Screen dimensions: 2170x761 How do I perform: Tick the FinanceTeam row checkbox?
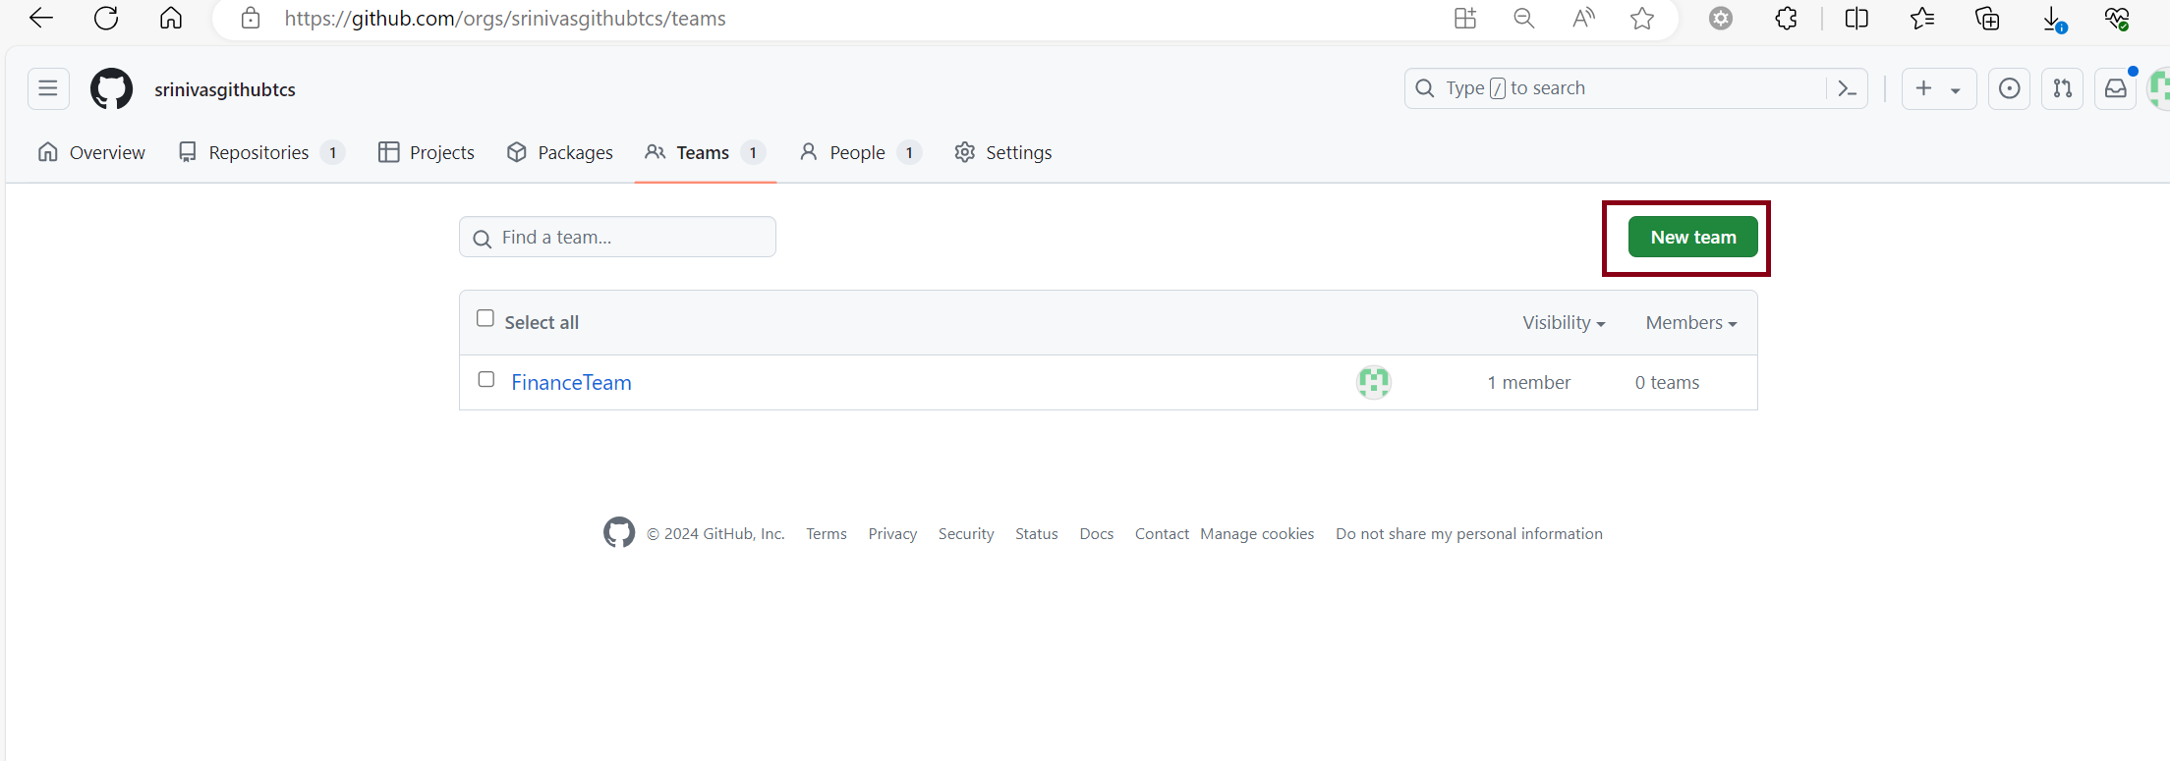pyautogui.click(x=486, y=379)
